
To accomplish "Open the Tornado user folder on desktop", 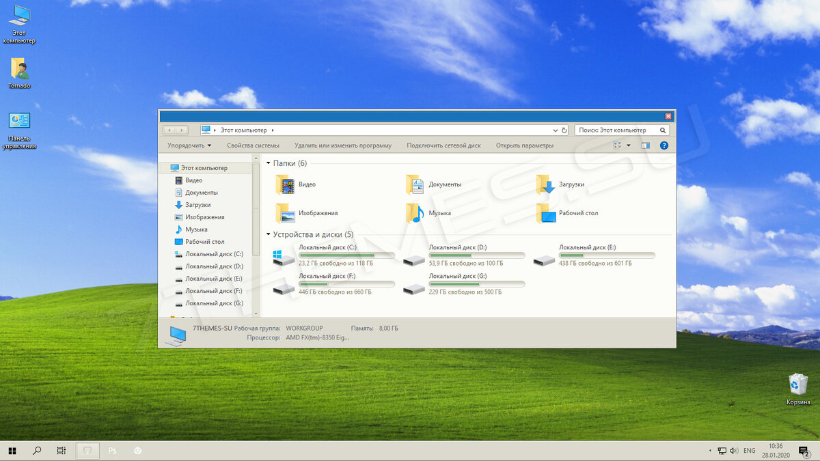I will click(19, 74).
